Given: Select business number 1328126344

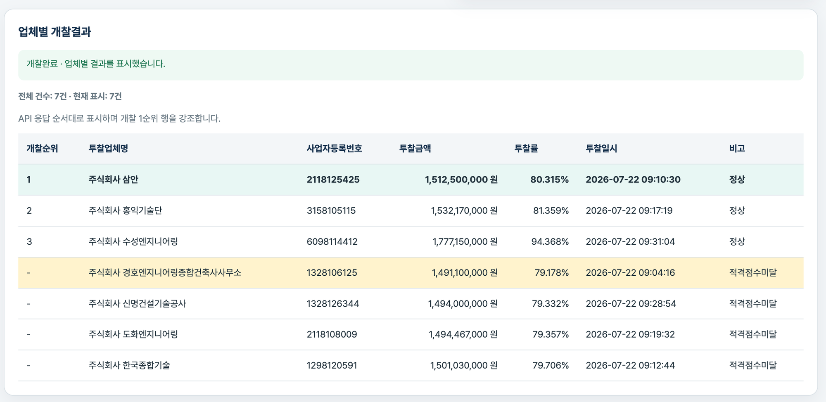Looking at the screenshot, I should pos(333,304).
